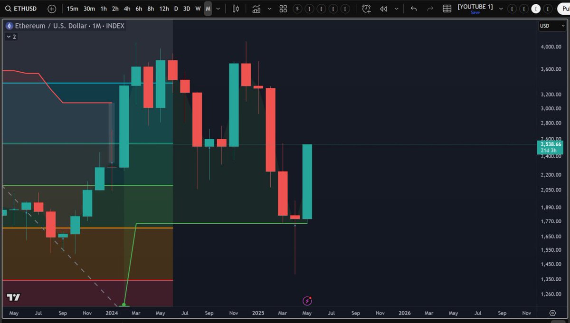Open the candlestick chart type picker
This screenshot has height=323, width=570.
pyautogui.click(x=236, y=9)
